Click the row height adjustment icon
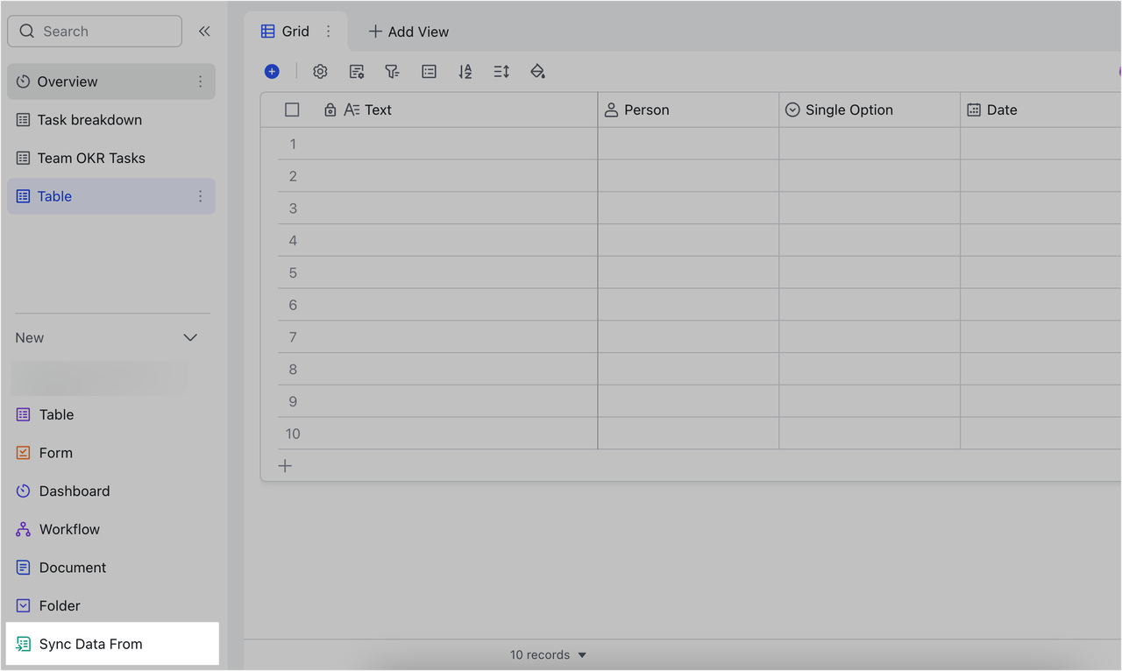The width and height of the screenshot is (1122, 671). point(501,71)
